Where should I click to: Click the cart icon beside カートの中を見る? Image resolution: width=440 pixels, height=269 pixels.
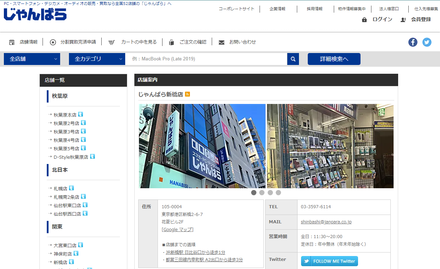point(111,42)
